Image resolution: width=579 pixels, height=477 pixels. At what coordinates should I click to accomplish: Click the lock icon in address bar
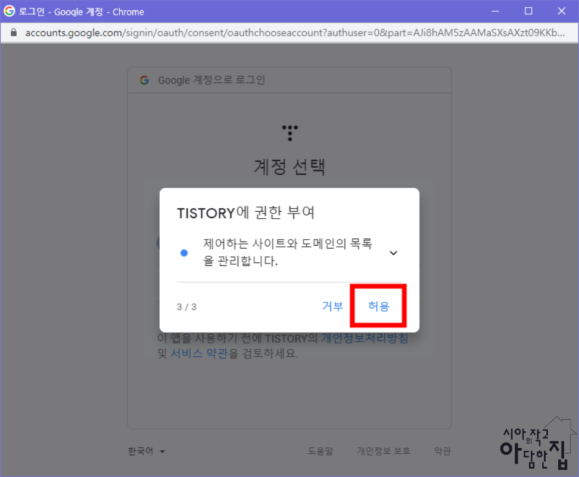pyautogui.click(x=14, y=33)
